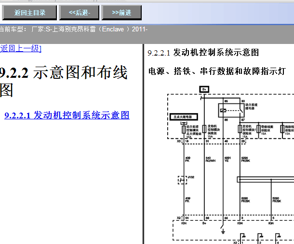Click the 5991 YE wire label
This screenshot has height=244, width=294.
pos(227,159)
